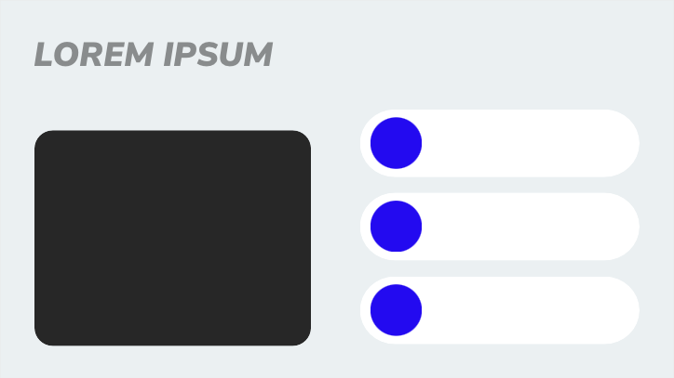This screenshot has width=674, height=378.
Task: Select the blue dot in the second pill
Action: pos(396,227)
